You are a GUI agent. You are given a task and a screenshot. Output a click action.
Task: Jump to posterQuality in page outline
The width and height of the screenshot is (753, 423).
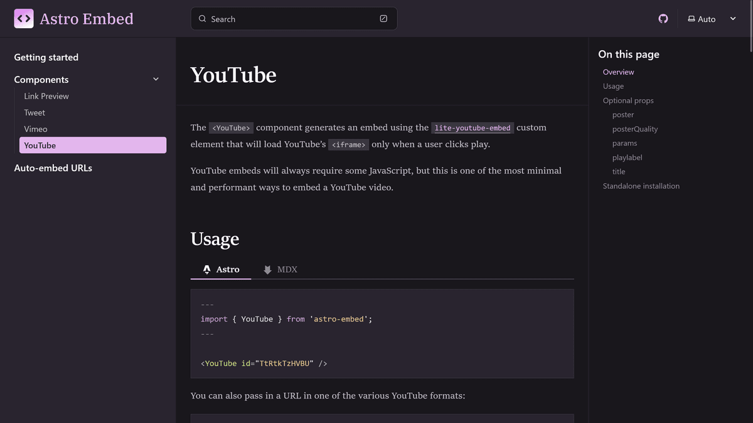(635, 129)
